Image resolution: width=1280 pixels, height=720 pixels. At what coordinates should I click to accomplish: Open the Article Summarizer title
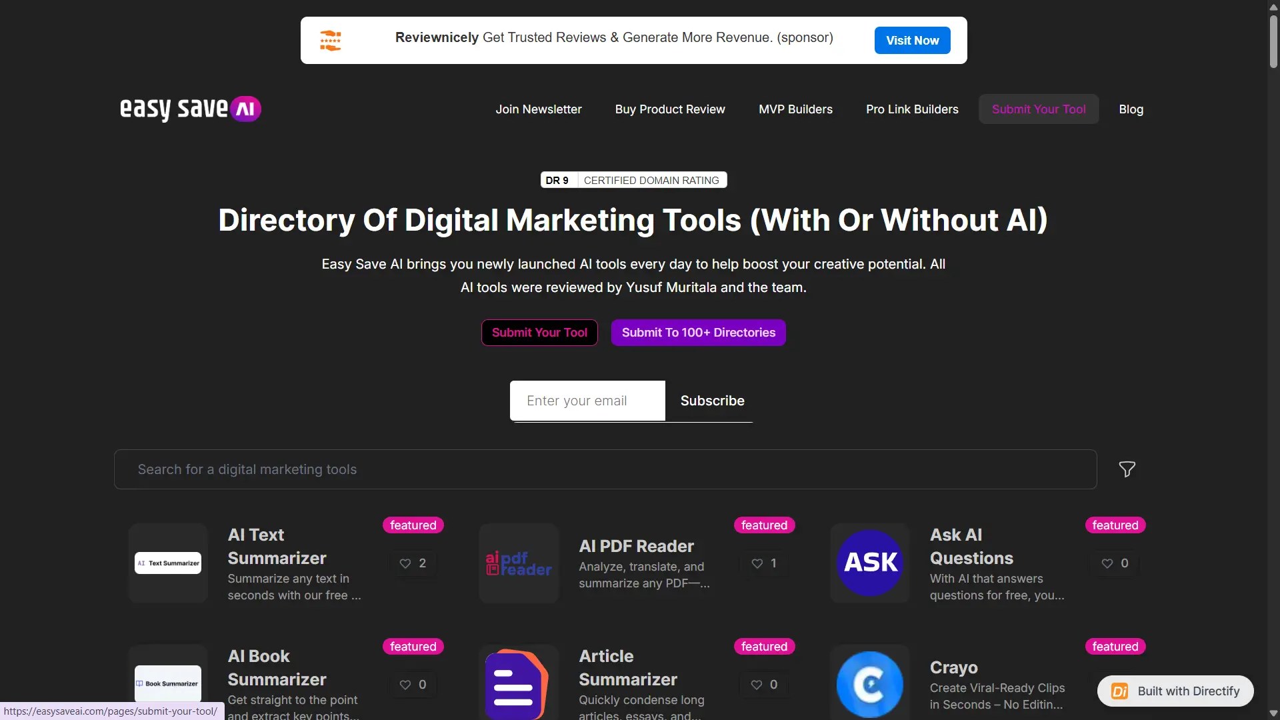point(628,668)
